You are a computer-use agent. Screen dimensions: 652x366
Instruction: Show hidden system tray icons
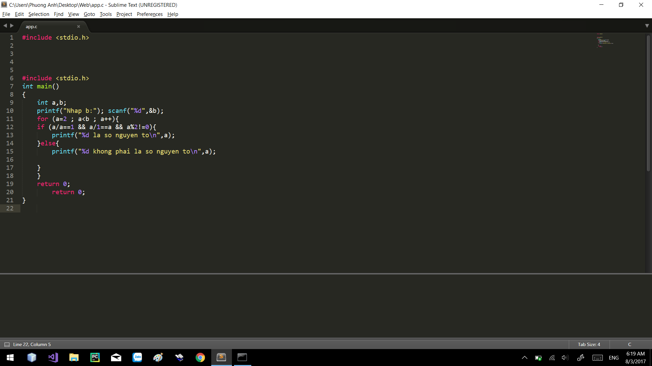pos(524,358)
